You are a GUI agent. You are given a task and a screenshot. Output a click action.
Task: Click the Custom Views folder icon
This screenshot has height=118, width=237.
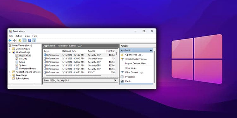(14, 49)
